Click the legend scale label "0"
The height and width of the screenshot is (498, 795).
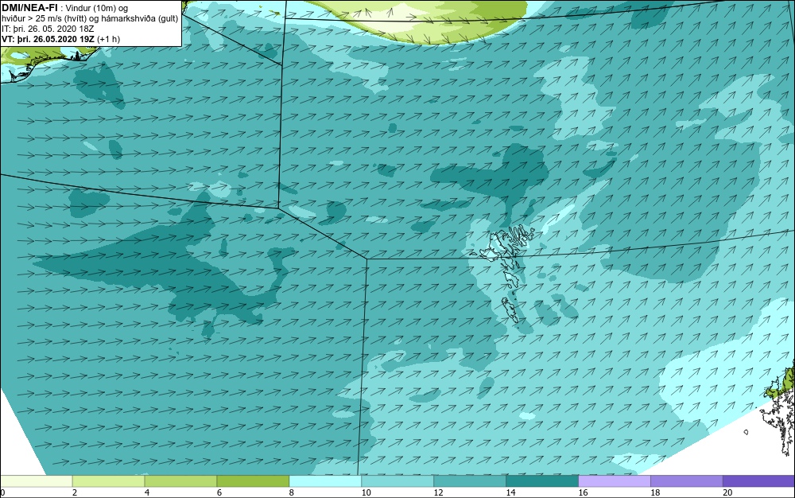(2, 492)
